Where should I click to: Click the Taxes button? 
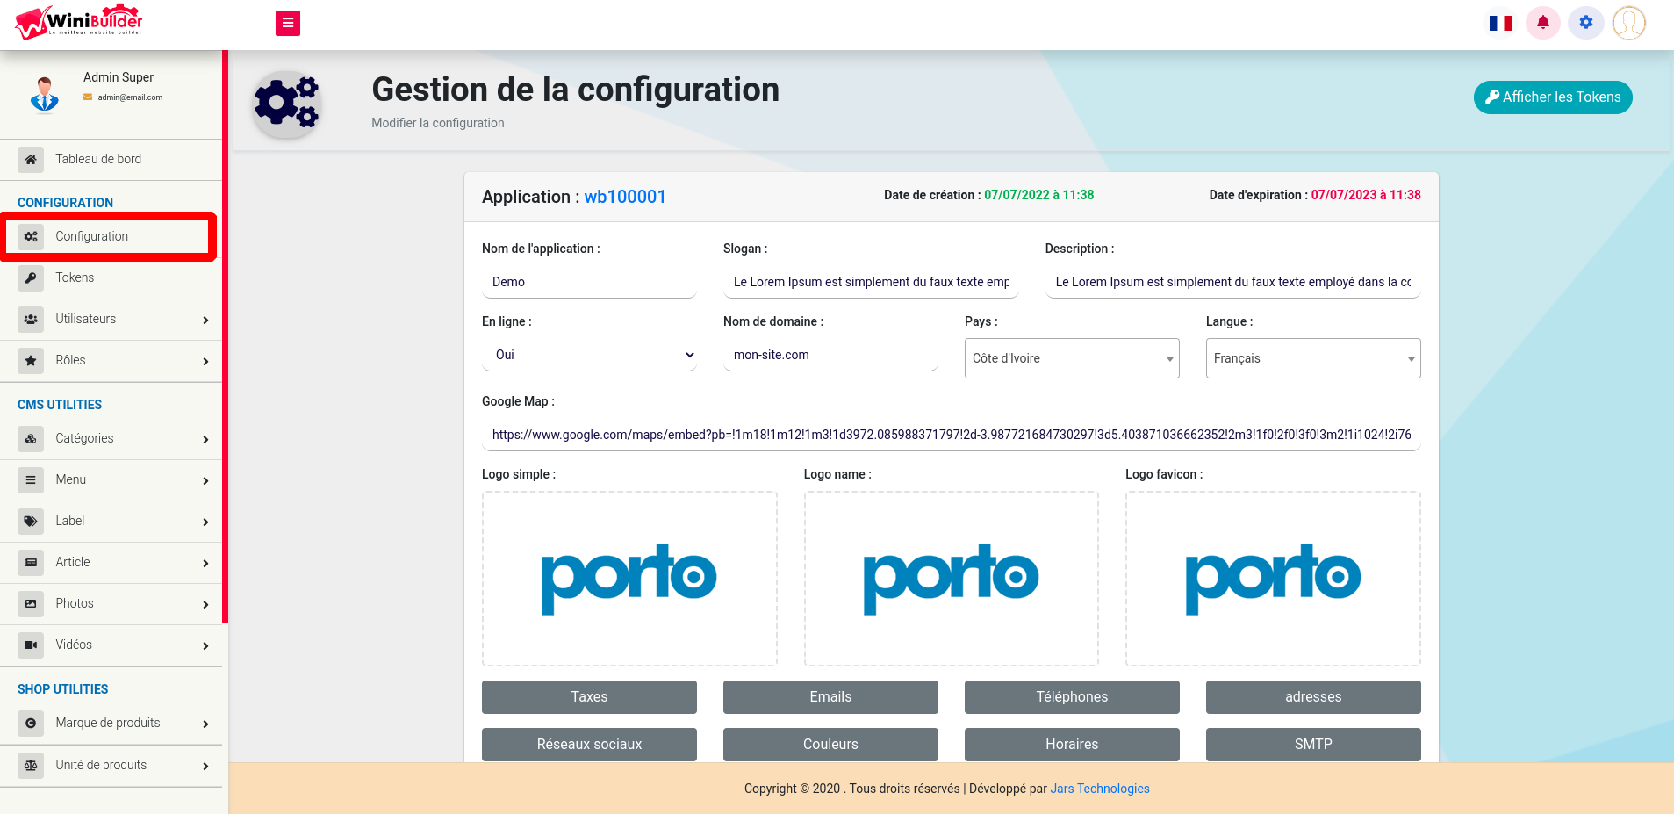[x=589, y=697]
